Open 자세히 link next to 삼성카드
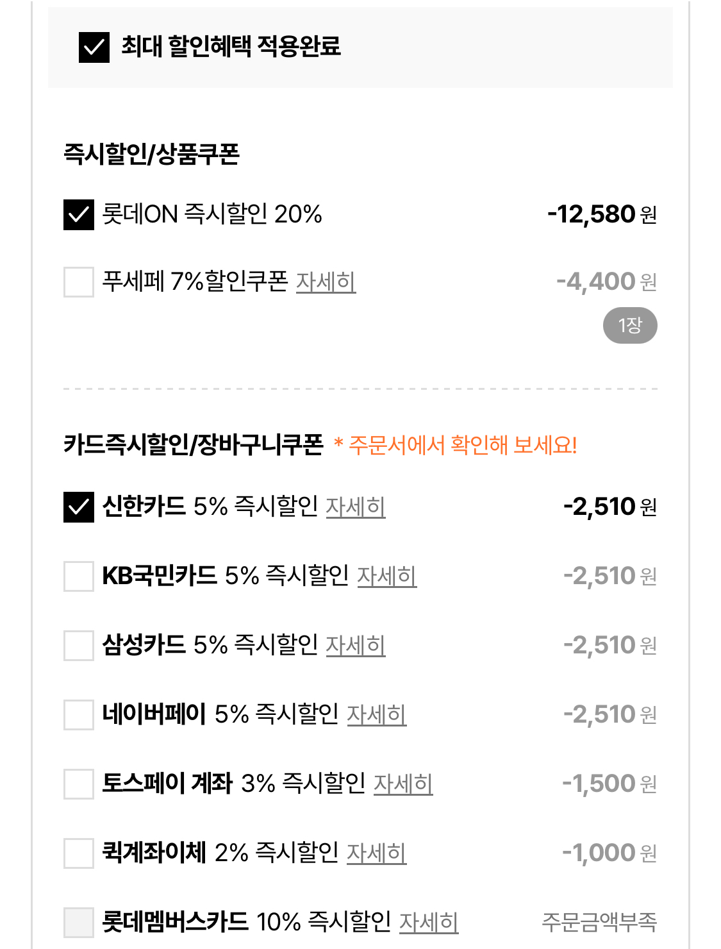The width and height of the screenshot is (721, 949). click(356, 646)
